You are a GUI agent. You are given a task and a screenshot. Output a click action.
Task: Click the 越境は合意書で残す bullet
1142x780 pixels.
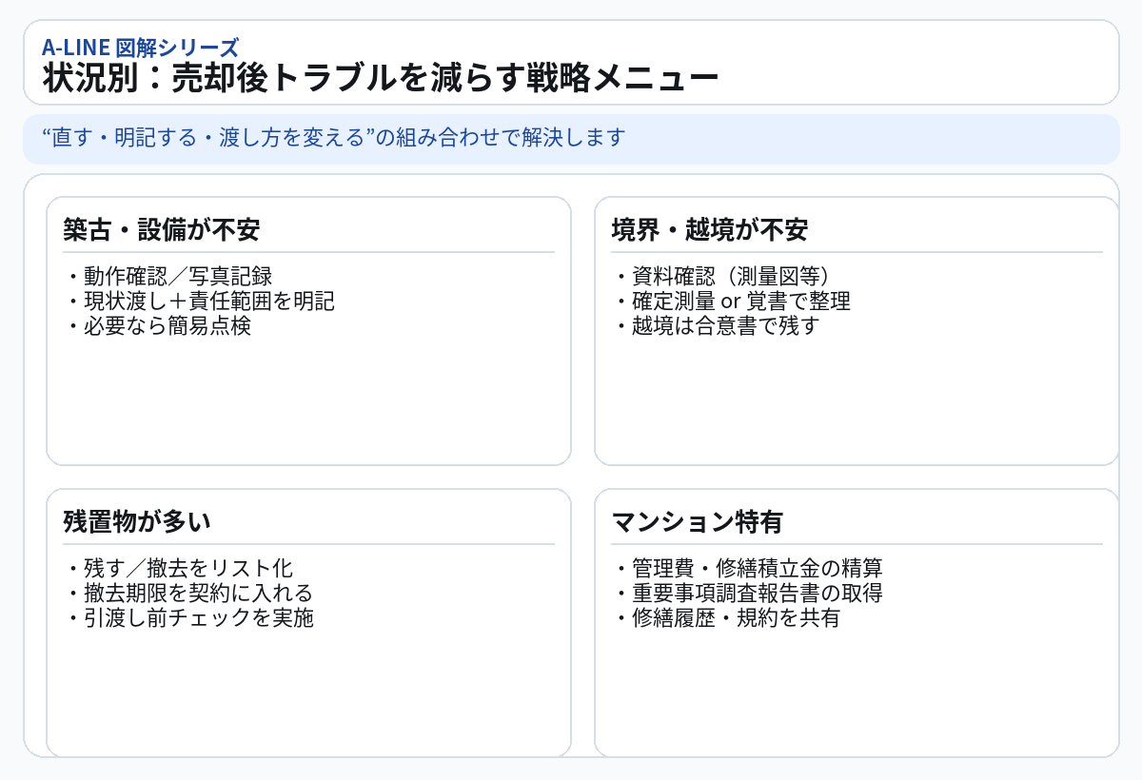[x=716, y=326]
